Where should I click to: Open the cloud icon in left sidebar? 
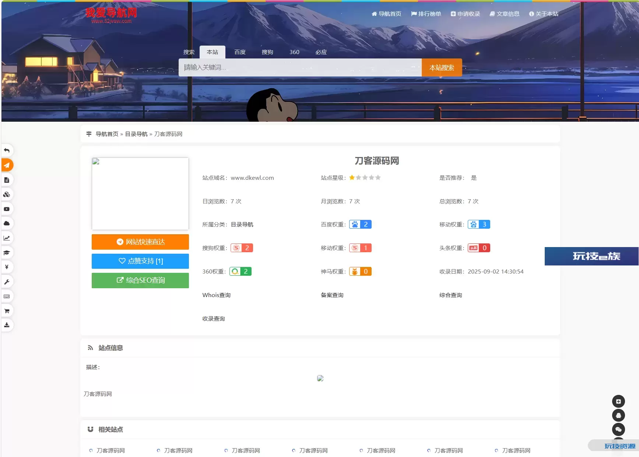pos(7,224)
